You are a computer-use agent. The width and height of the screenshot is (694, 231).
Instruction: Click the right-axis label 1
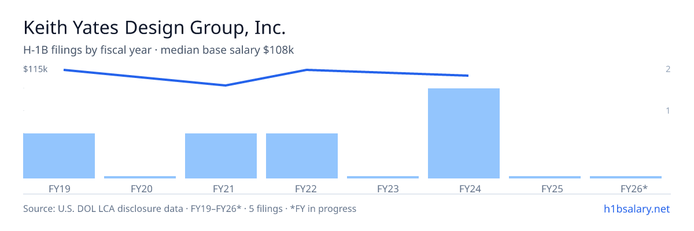667,110
